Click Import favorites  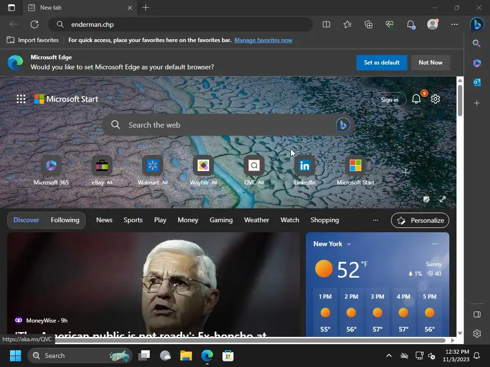coord(33,40)
